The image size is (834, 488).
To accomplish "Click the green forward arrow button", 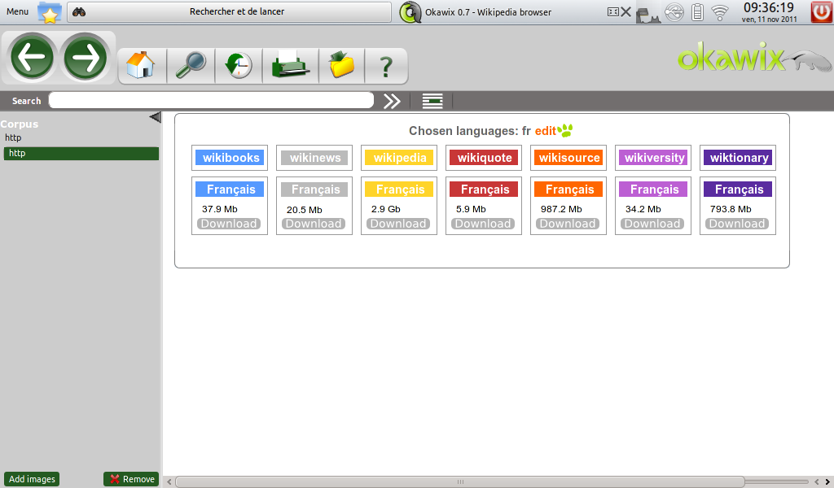I will point(86,58).
